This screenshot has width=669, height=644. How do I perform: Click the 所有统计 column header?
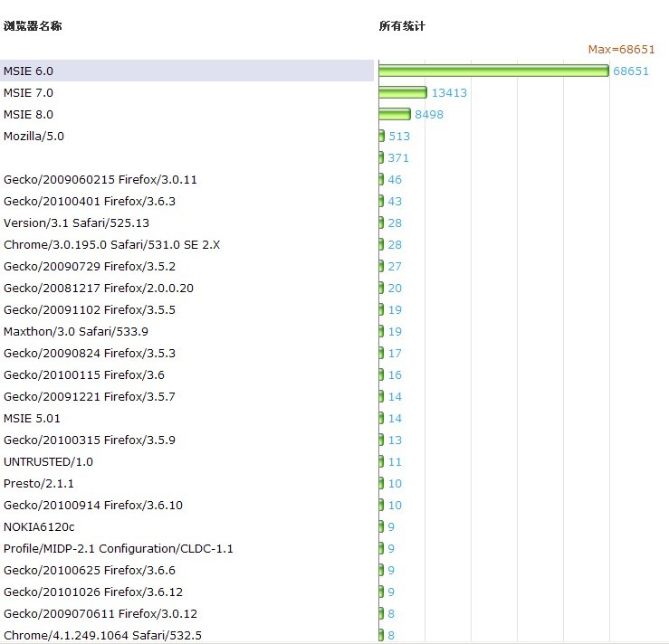tap(402, 26)
